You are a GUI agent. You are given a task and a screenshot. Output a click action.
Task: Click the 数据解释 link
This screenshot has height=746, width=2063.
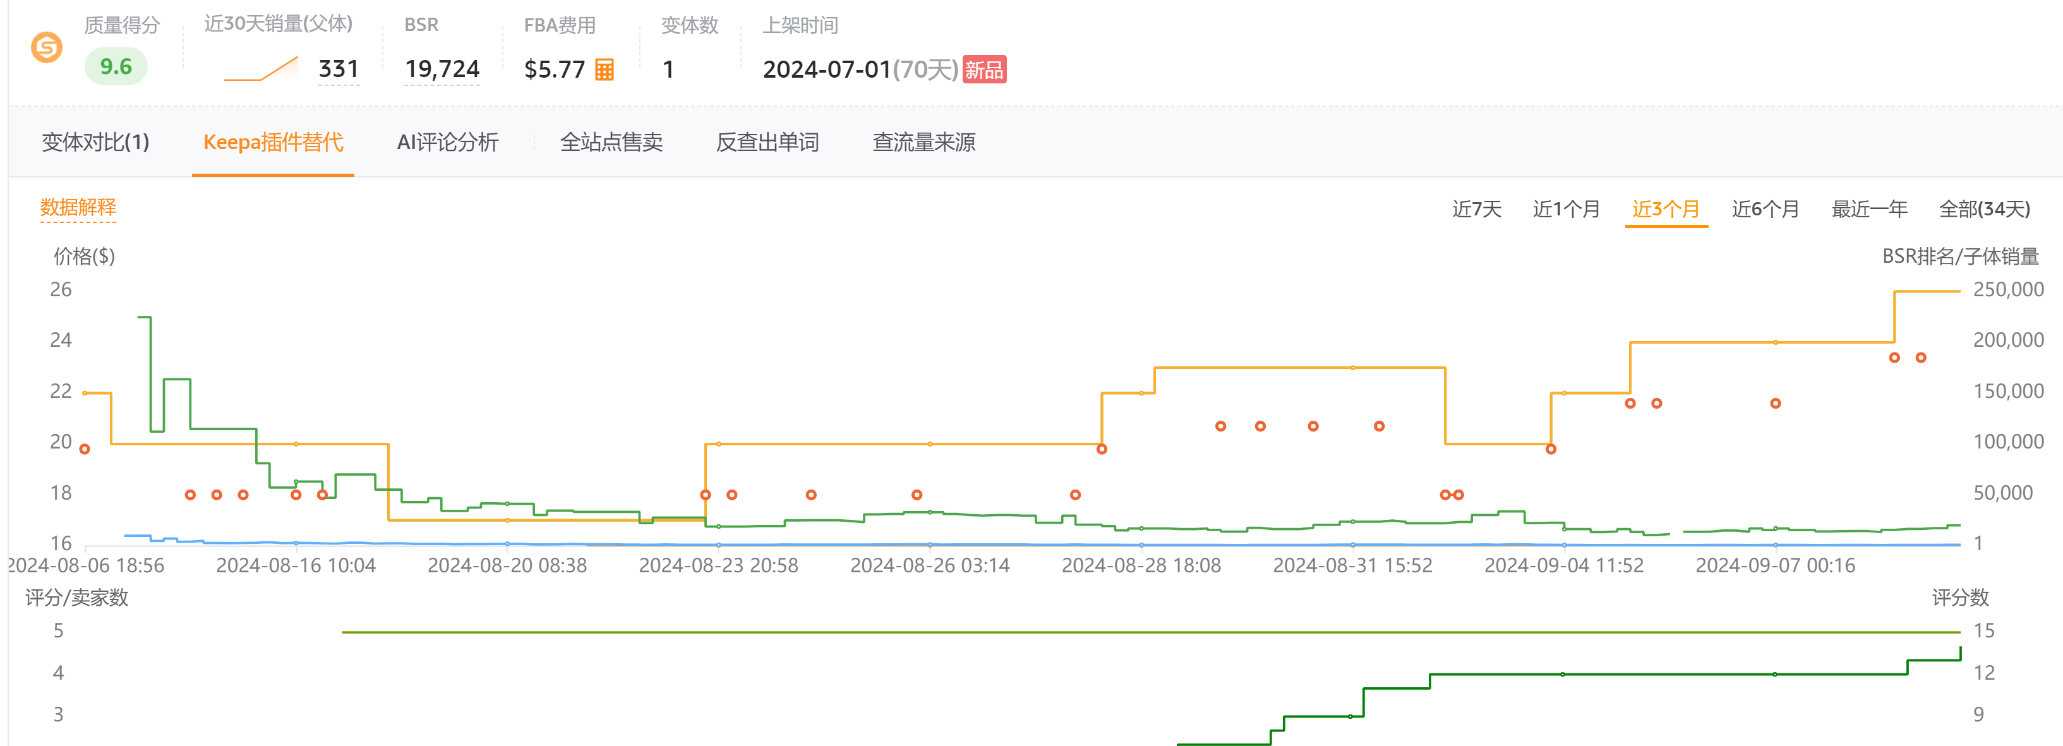point(78,208)
